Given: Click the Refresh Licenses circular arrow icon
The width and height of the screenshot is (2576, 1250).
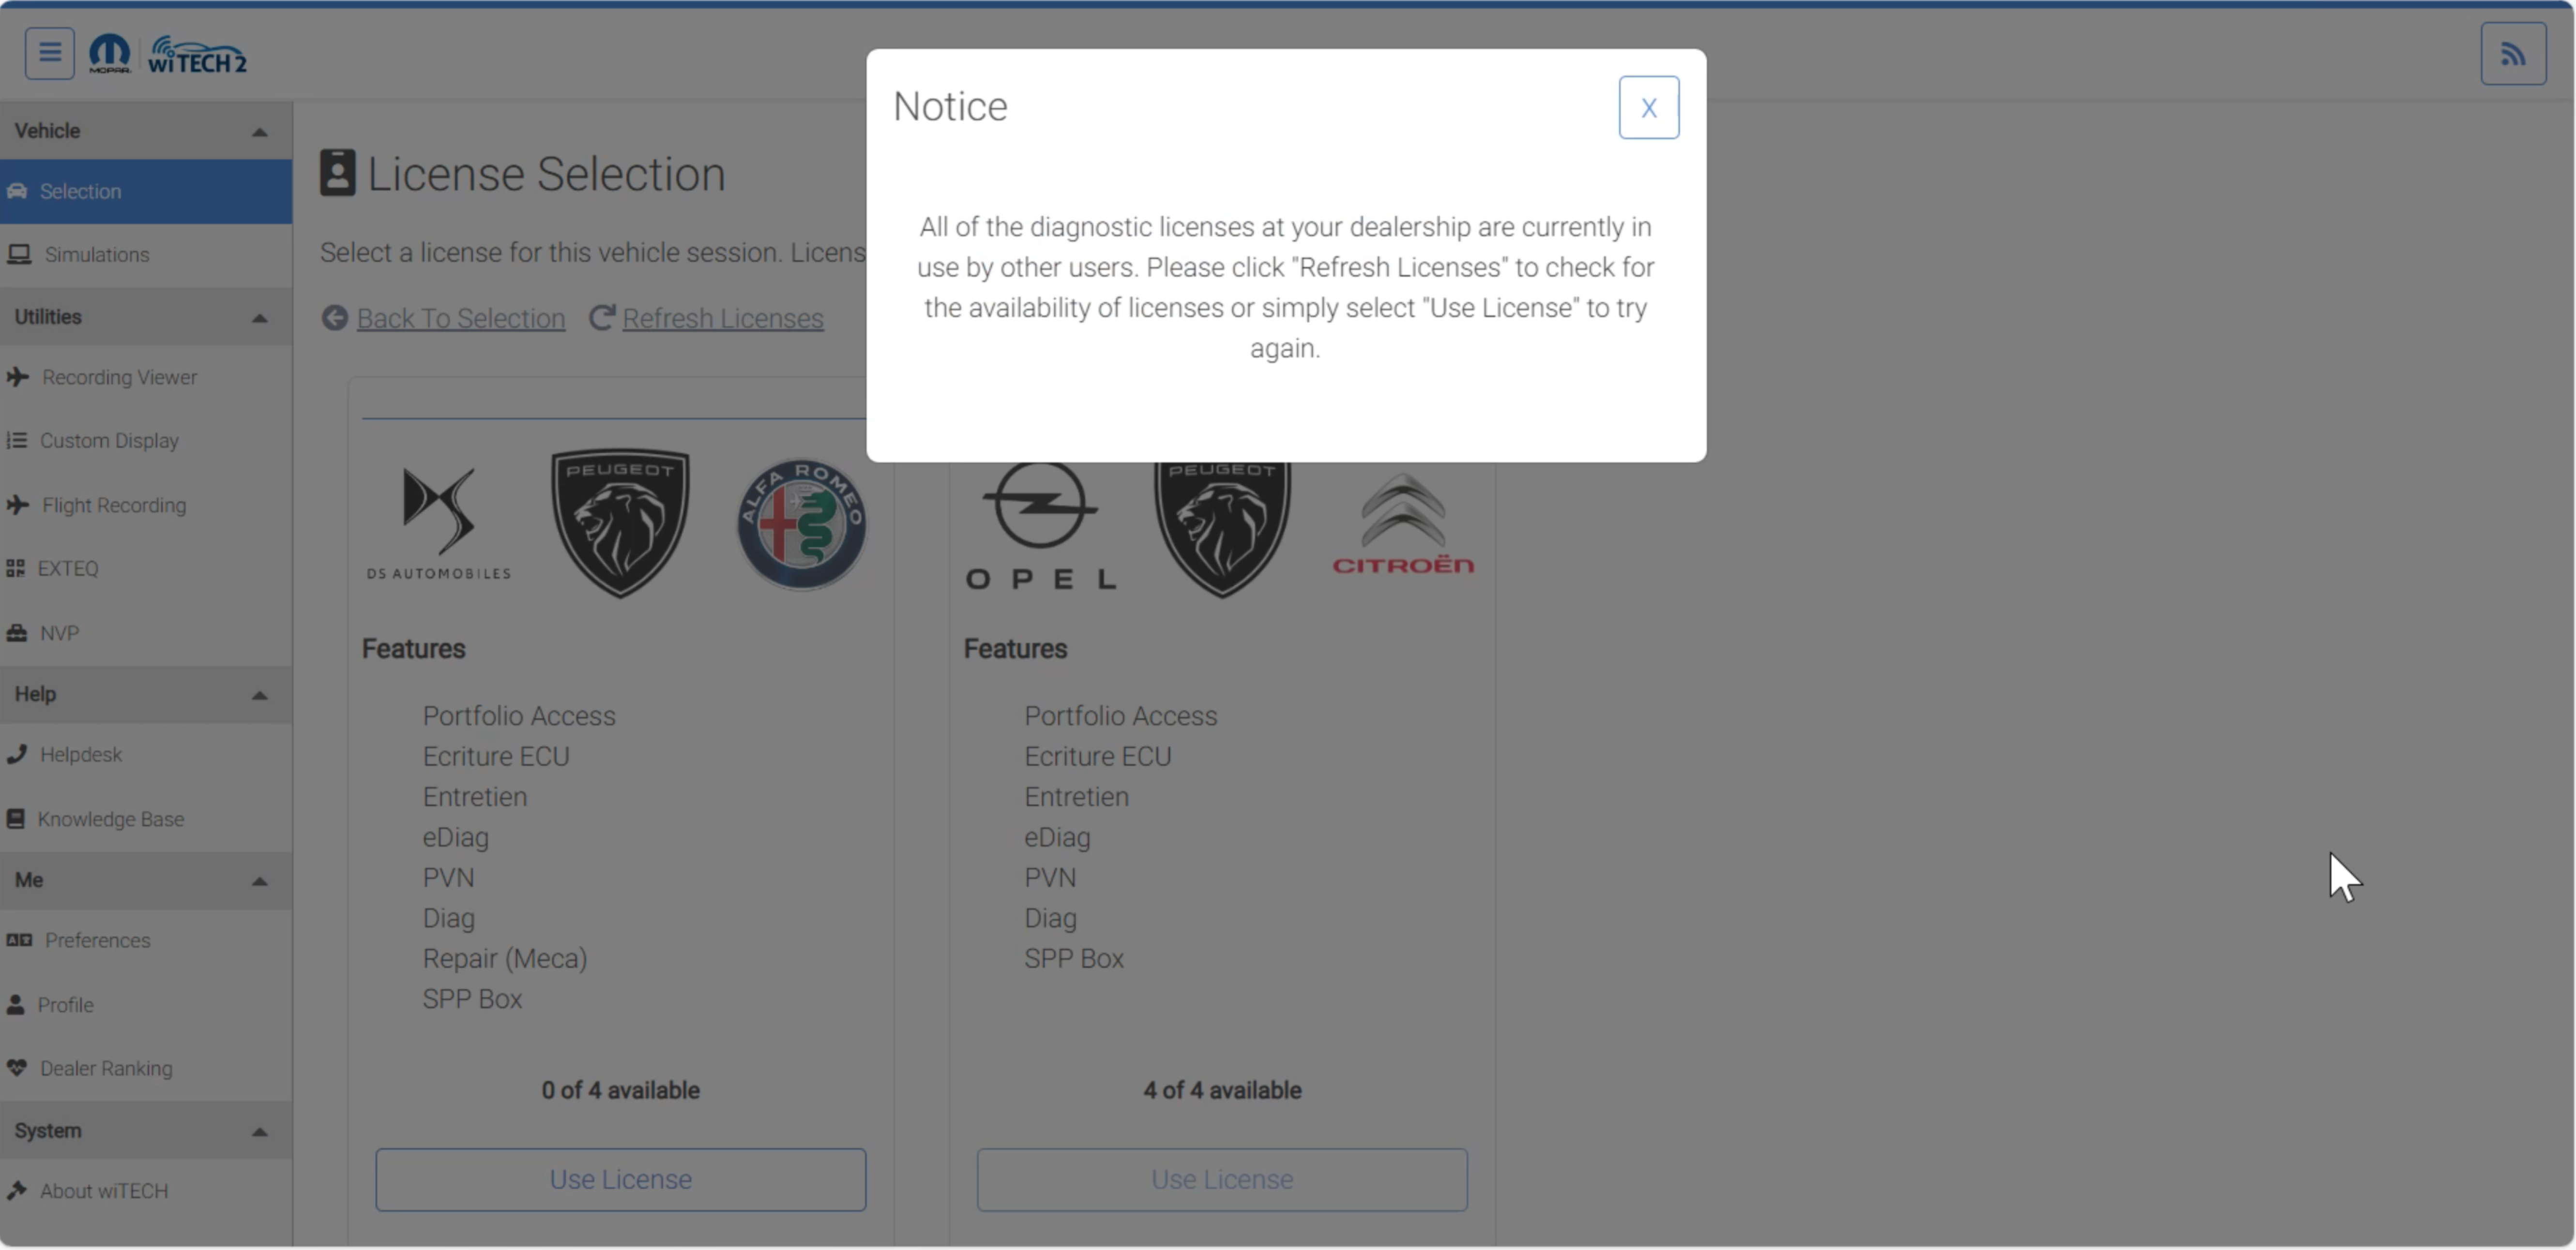Looking at the screenshot, I should [x=601, y=319].
